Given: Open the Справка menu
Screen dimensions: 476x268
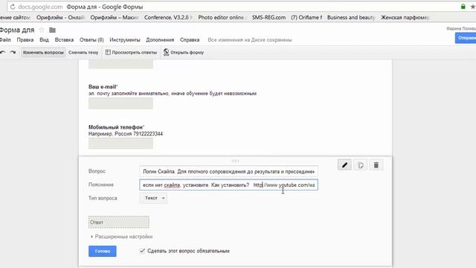Looking at the screenshot, I should (190, 39).
